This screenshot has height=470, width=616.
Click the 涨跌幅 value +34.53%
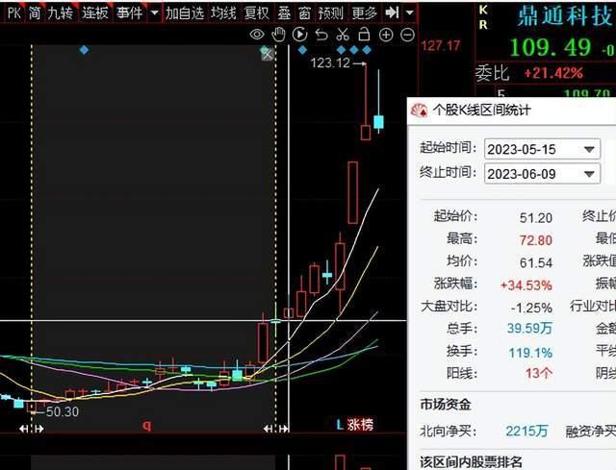click(526, 284)
